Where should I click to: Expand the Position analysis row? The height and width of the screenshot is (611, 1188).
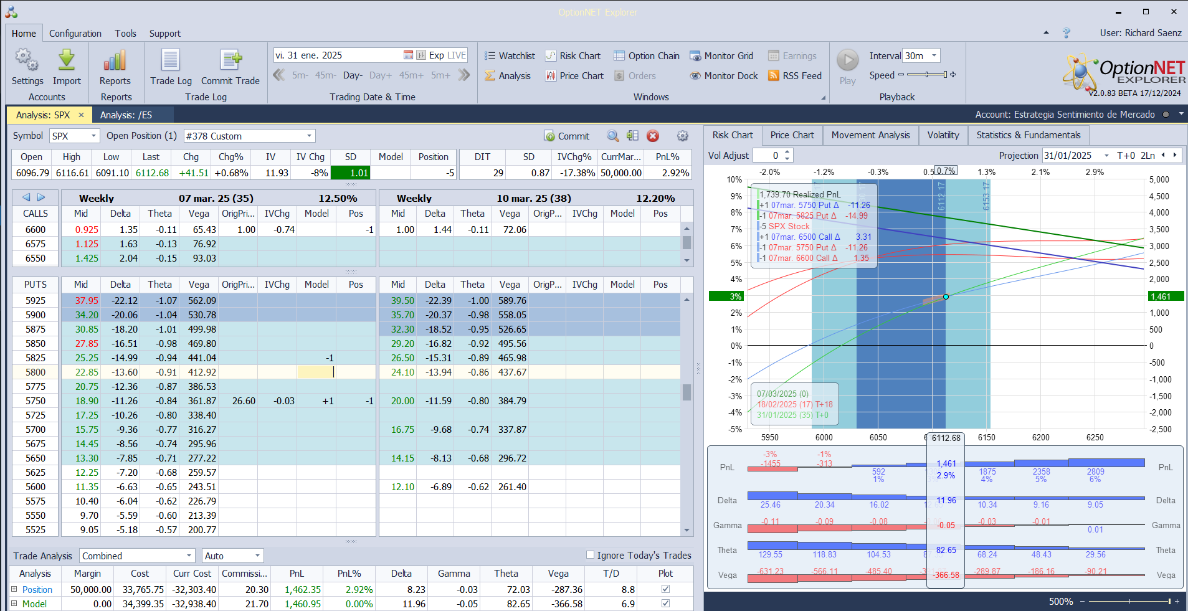pyautogui.click(x=14, y=589)
